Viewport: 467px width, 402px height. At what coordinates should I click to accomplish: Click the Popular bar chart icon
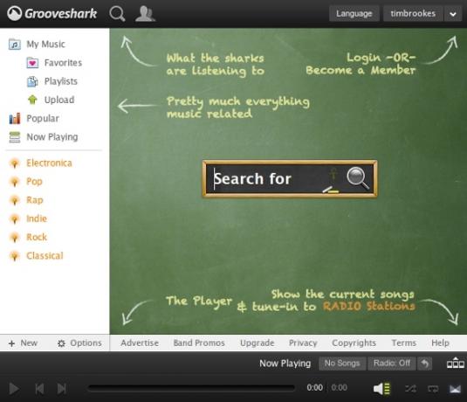point(15,118)
